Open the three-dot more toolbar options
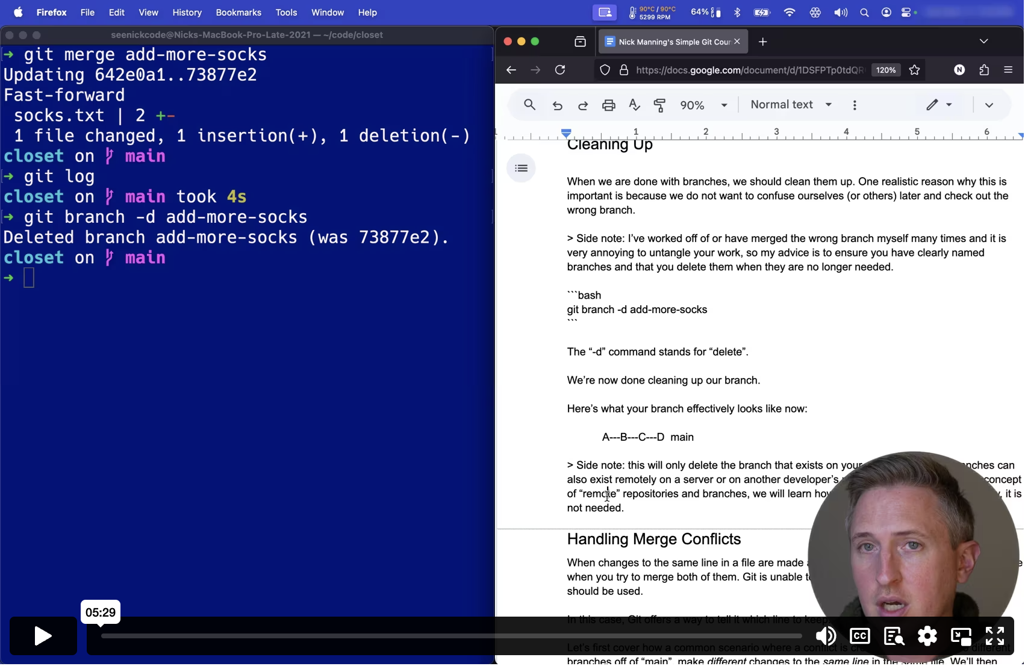Screen dimensions: 1025x666 point(855,105)
